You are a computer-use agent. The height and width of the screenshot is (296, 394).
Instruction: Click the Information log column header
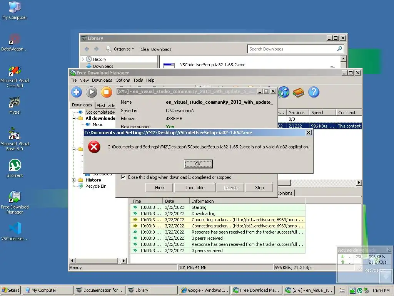[247, 201]
